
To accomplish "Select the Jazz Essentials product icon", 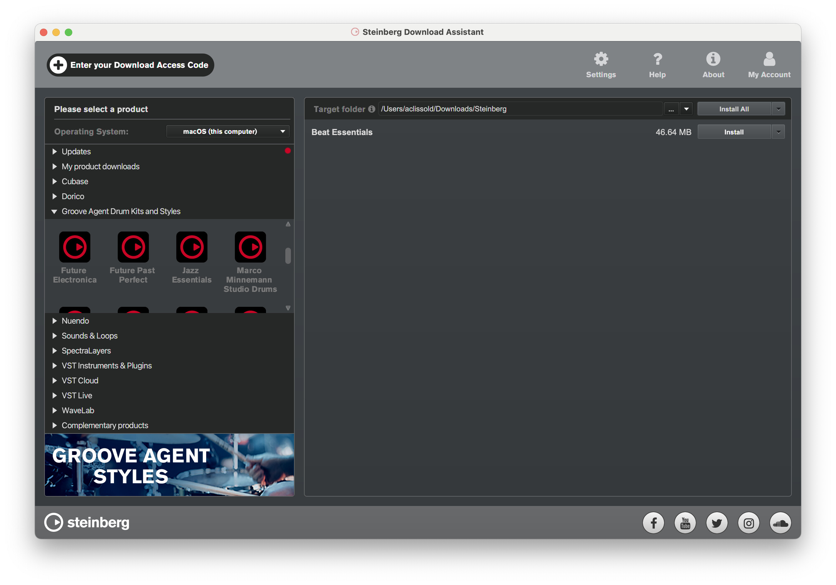I will (192, 247).
